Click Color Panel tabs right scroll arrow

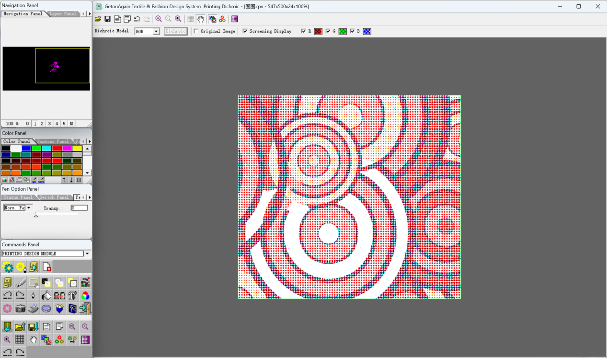point(89,141)
